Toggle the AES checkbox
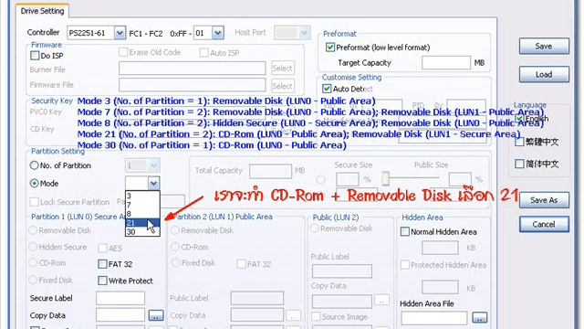584x329 pixels. point(102,248)
